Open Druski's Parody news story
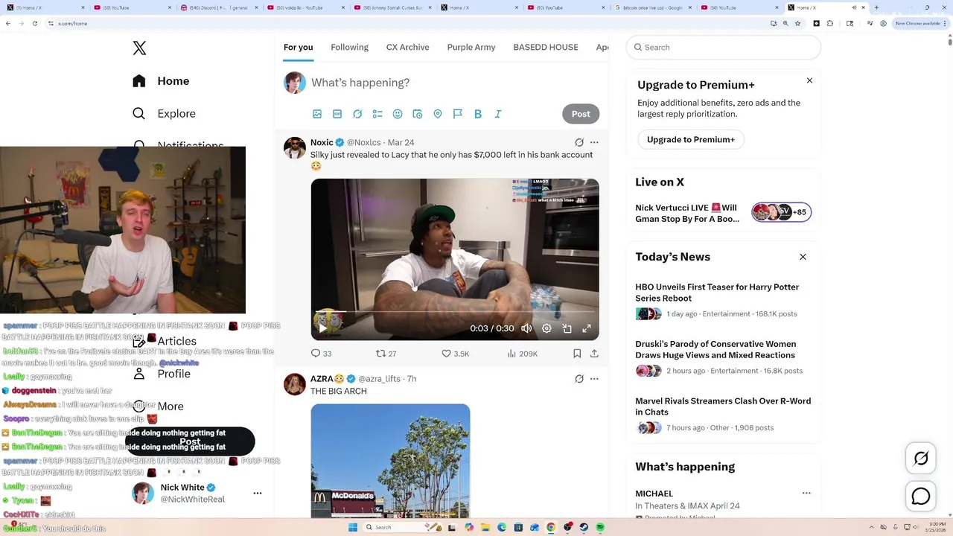This screenshot has width=953, height=536. (x=723, y=357)
